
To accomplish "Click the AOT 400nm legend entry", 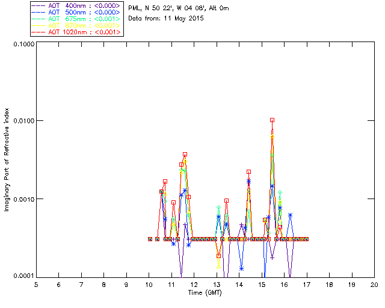I will pos(76,5).
